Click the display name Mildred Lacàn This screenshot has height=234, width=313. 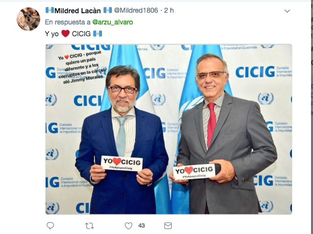(78, 11)
